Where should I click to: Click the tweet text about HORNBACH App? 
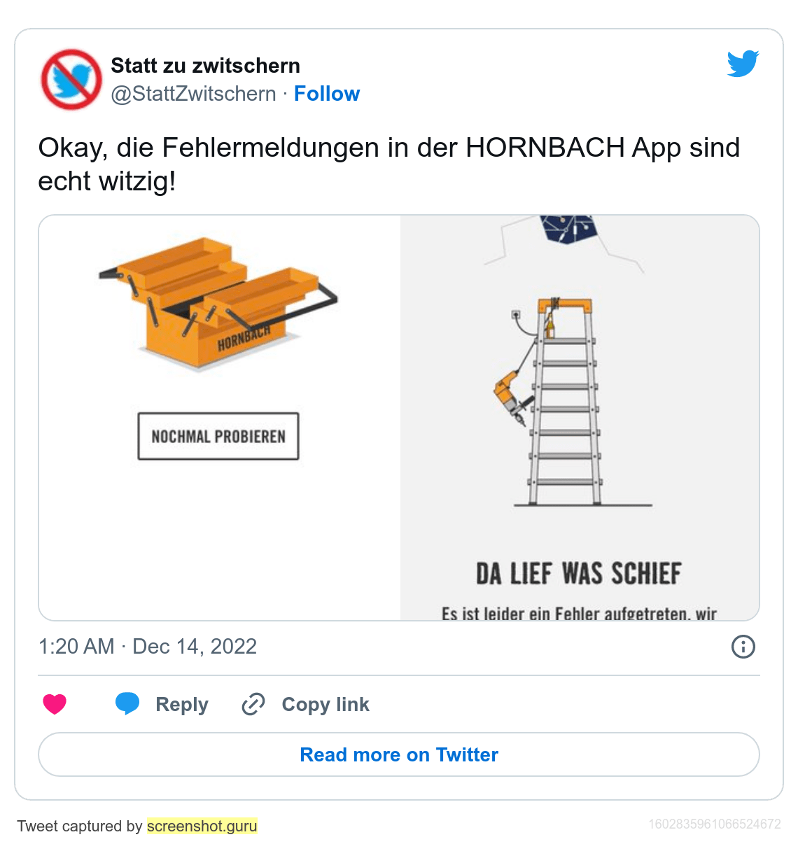point(389,164)
